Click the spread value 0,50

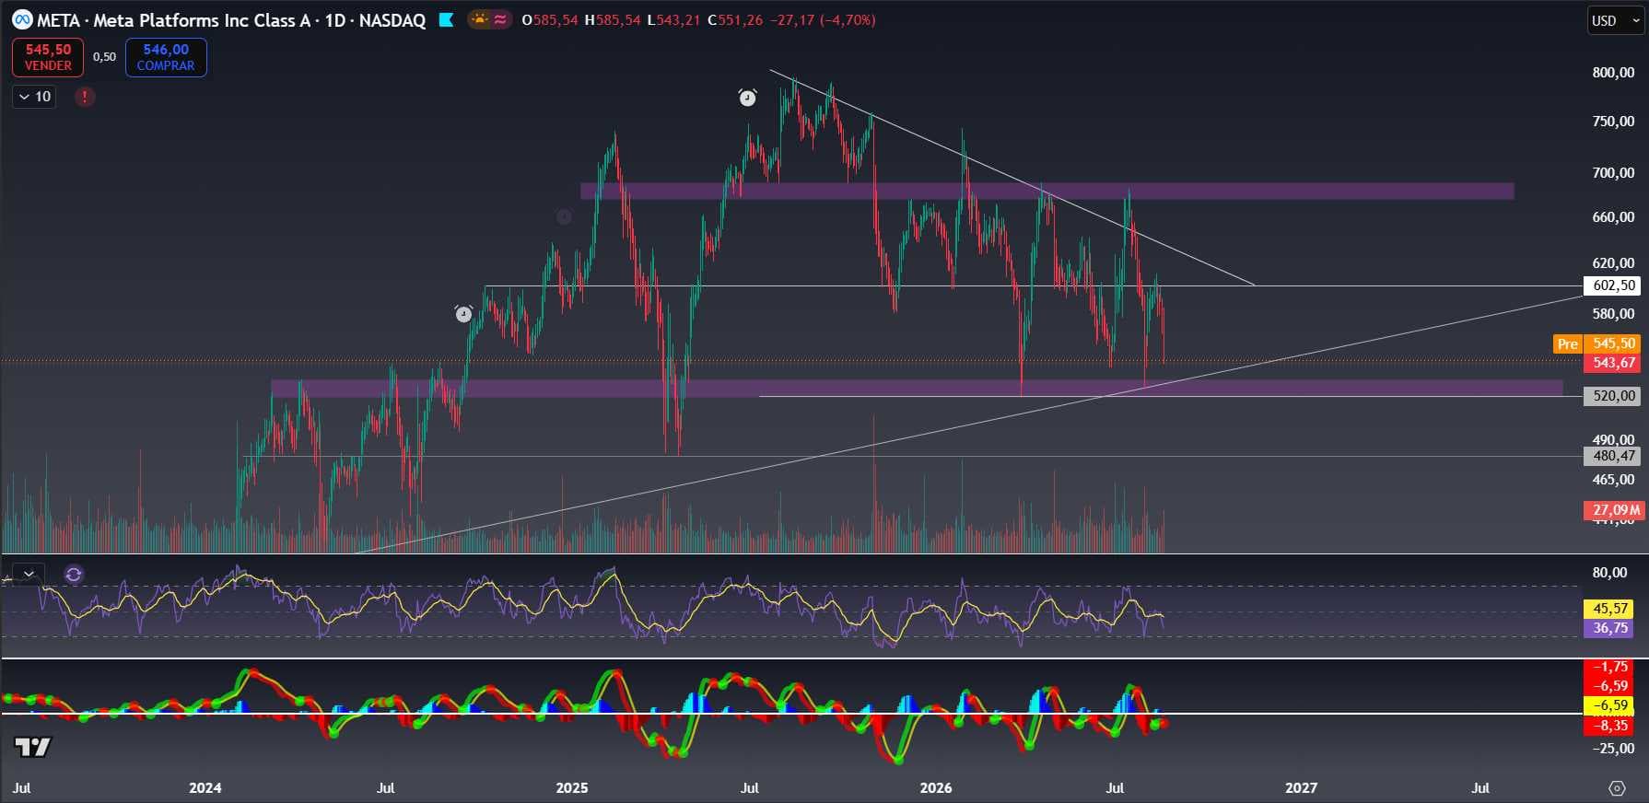click(104, 57)
